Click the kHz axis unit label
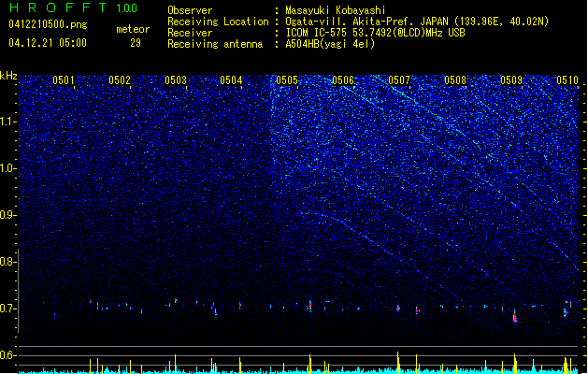The width and height of the screenshot is (588, 374). pos(8,76)
